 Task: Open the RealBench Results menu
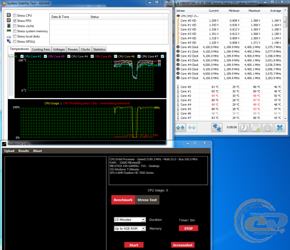pyautogui.click(x=24, y=151)
